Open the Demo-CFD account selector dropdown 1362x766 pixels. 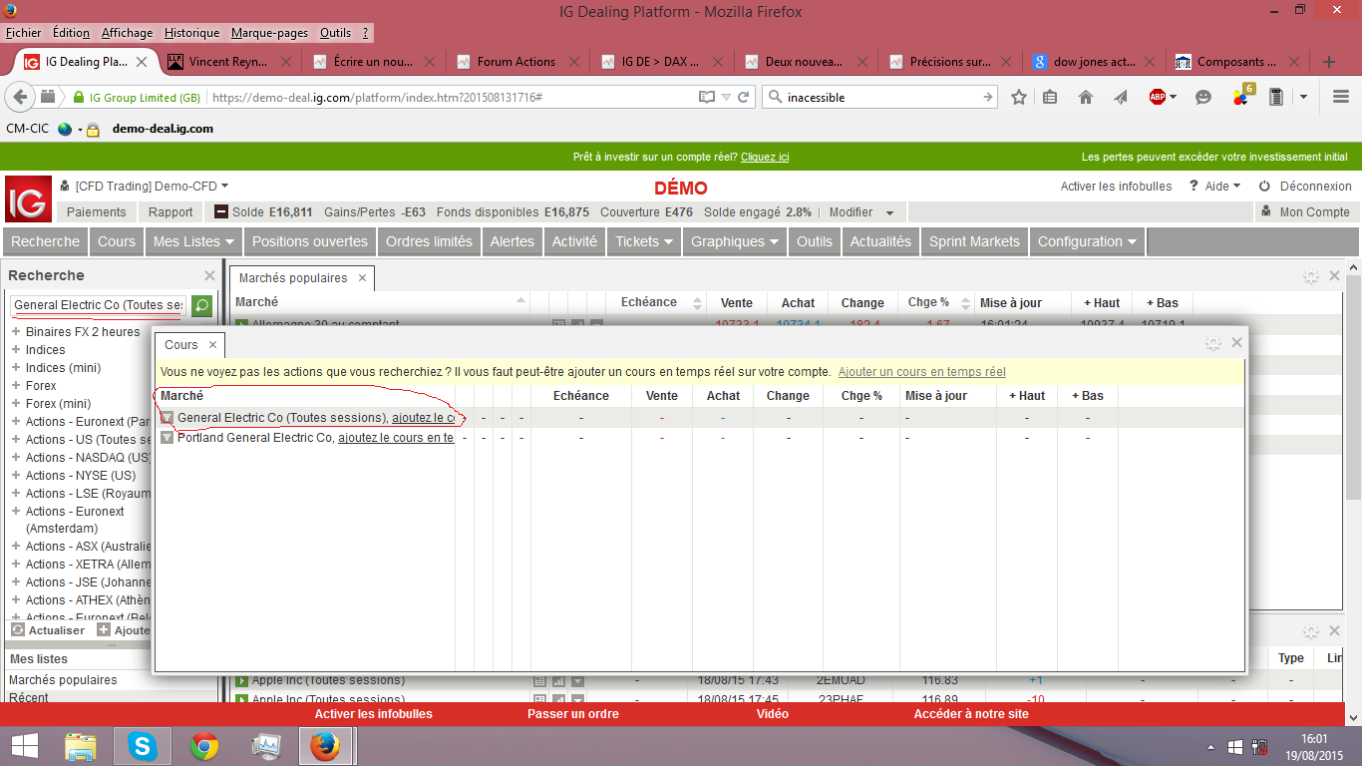click(x=152, y=186)
